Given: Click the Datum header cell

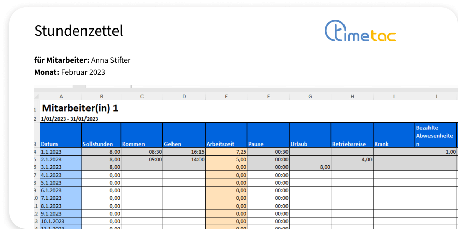Looking at the screenshot, I should pos(61,135).
